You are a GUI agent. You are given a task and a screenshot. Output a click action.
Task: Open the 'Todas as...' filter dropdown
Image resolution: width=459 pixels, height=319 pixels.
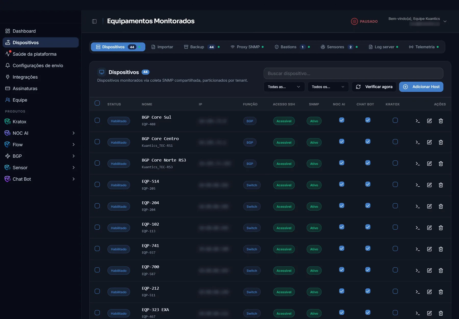click(284, 87)
